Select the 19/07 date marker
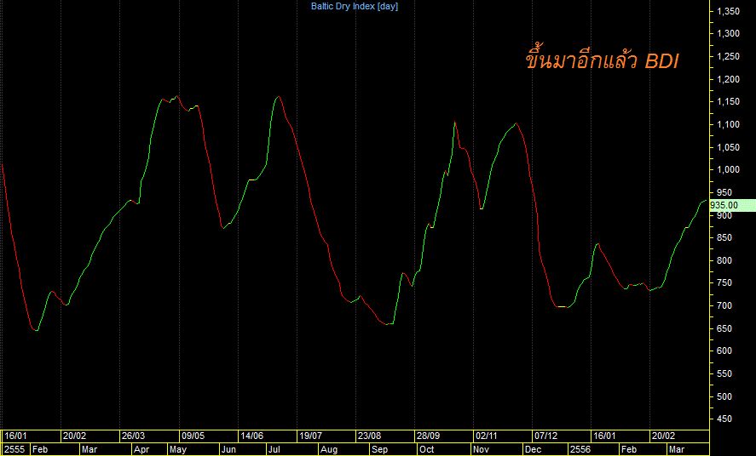 [x=310, y=436]
